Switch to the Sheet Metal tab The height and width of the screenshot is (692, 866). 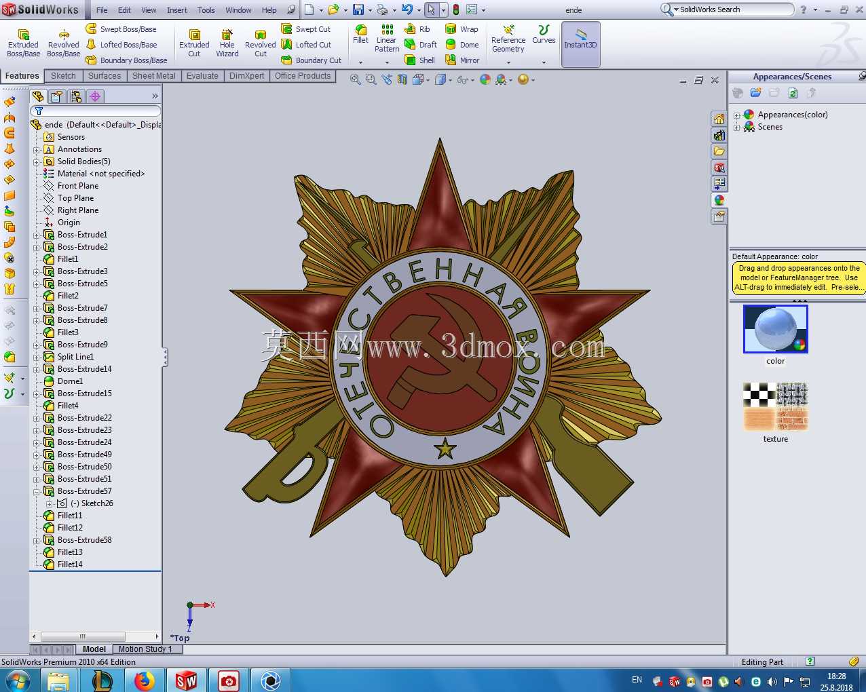click(x=154, y=76)
